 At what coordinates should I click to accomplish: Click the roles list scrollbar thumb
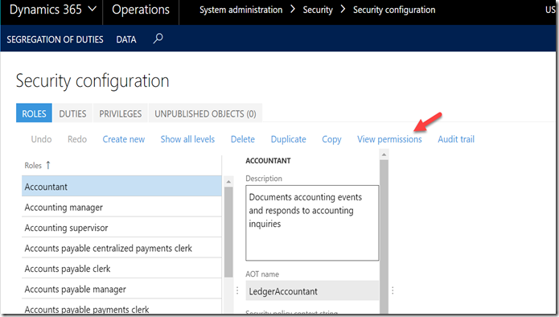228,233
